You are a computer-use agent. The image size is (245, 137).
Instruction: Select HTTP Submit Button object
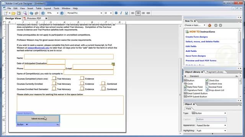tap(195, 97)
